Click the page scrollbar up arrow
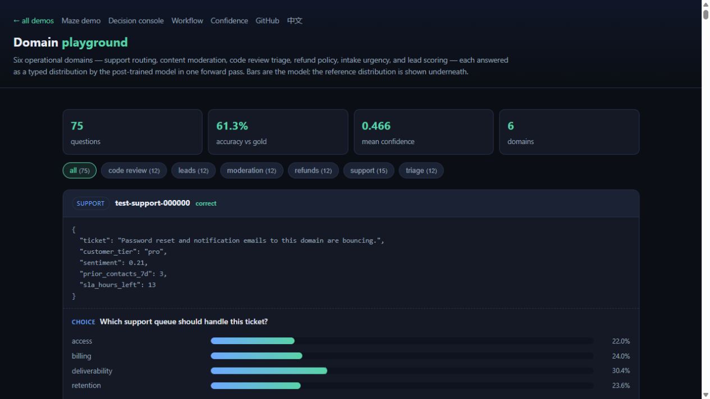 point(706,4)
